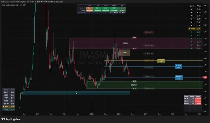Click the 6M PP 3.06 row

(x=9, y=104)
